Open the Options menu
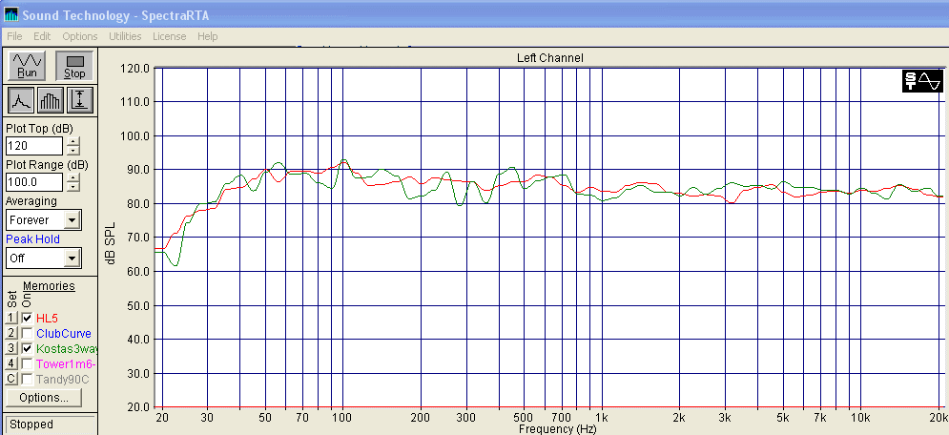This screenshot has width=949, height=435. [80, 36]
